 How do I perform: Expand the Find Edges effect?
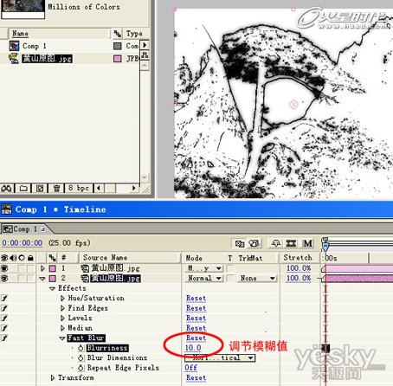(x=62, y=308)
